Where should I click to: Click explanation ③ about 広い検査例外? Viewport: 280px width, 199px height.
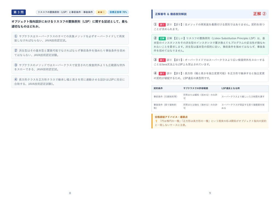click(210, 62)
